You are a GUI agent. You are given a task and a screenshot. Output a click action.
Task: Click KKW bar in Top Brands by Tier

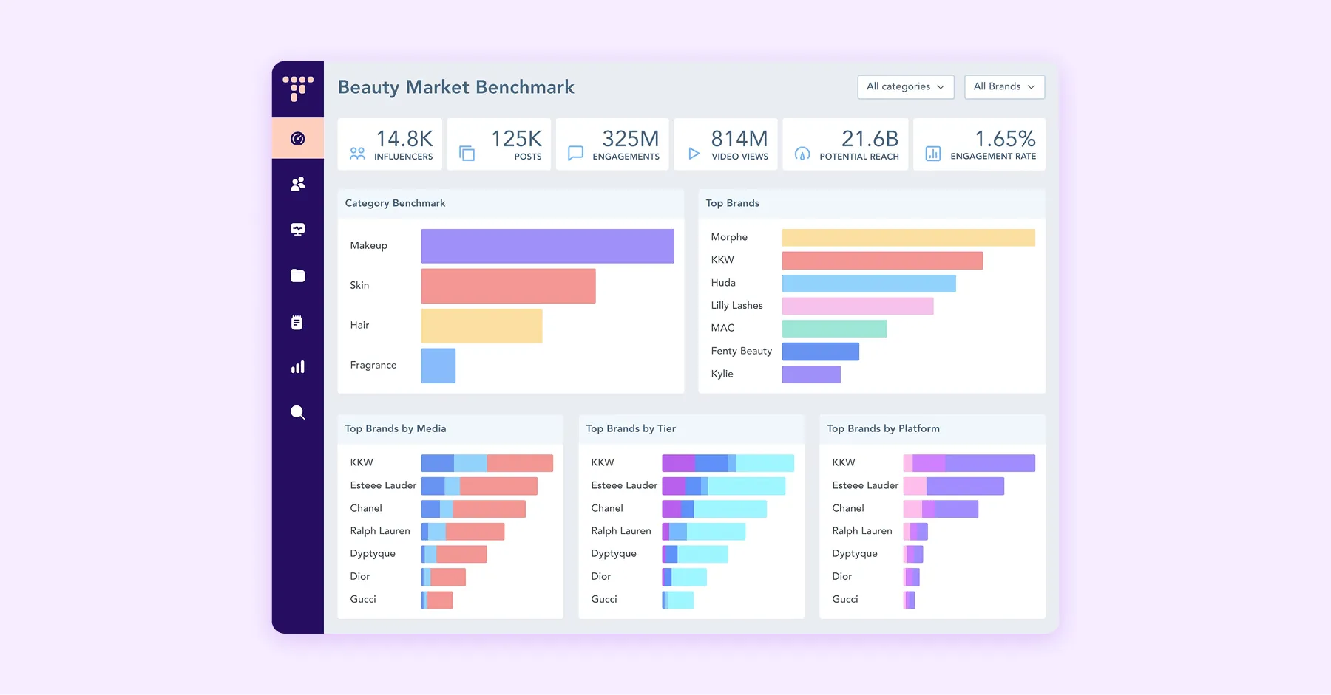(728, 463)
